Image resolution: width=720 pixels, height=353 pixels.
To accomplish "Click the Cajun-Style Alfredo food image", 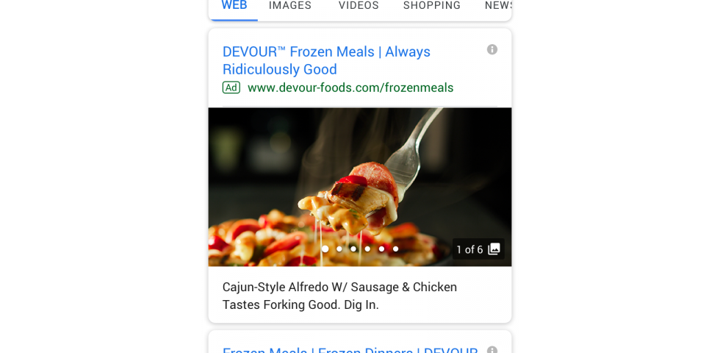I will (x=359, y=187).
